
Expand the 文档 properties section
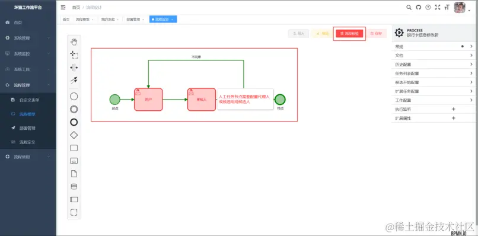click(x=434, y=56)
